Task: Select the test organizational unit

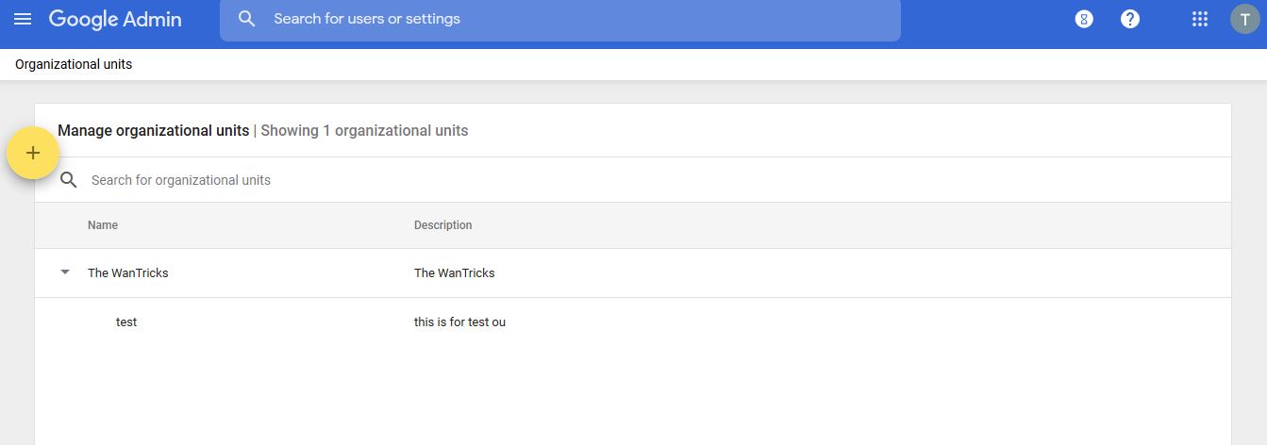Action: click(126, 322)
